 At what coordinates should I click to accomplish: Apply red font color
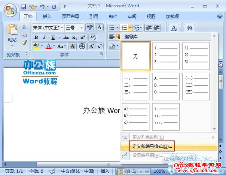[49, 46]
